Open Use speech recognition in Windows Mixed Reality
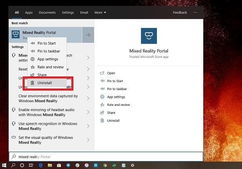 [x=48, y=126]
